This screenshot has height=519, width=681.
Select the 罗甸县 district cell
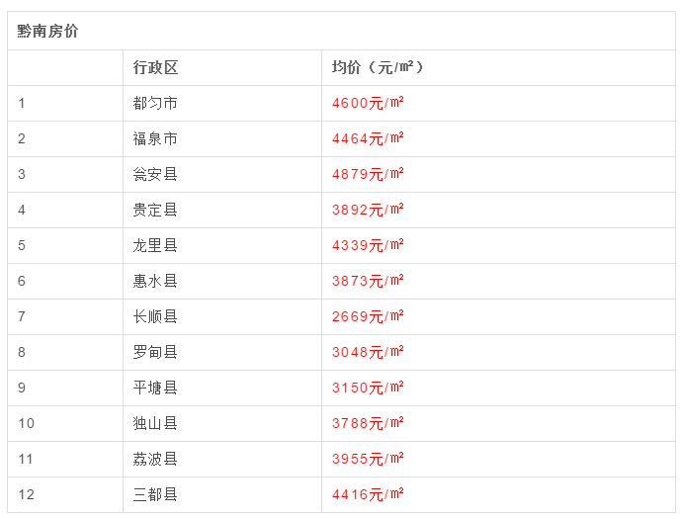[155, 352]
